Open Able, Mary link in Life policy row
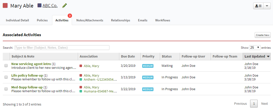 (91, 76)
